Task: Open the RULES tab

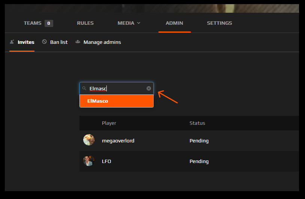Action: (x=85, y=23)
